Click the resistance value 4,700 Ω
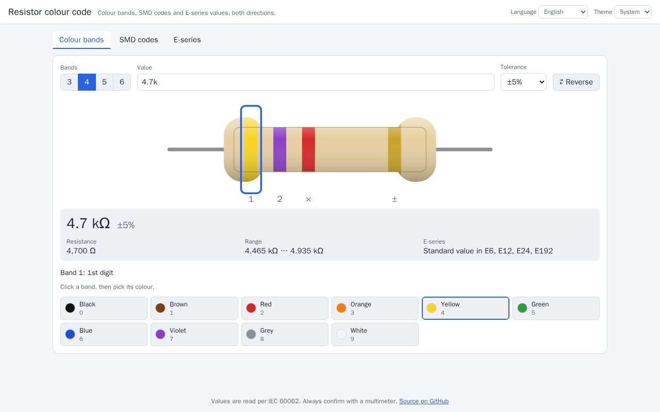 coord(81,251)
